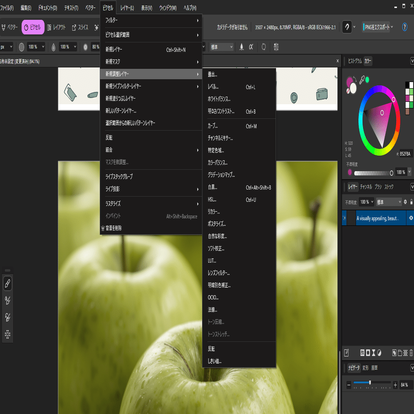This screenshot has height=414, width=414.
Task: Switch to スライス studio mode
Action: pyautogui.click(x=80, y=27)
